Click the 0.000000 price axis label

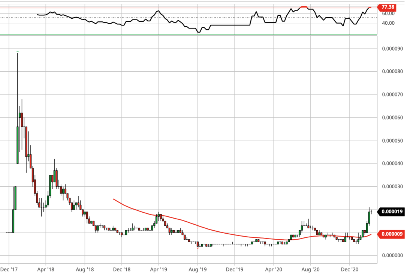pyautogui.click(x=392, y=255)
